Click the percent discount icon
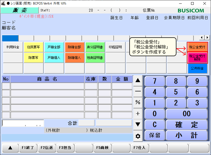This screenshot has height=155, width=211. (138, 102)
